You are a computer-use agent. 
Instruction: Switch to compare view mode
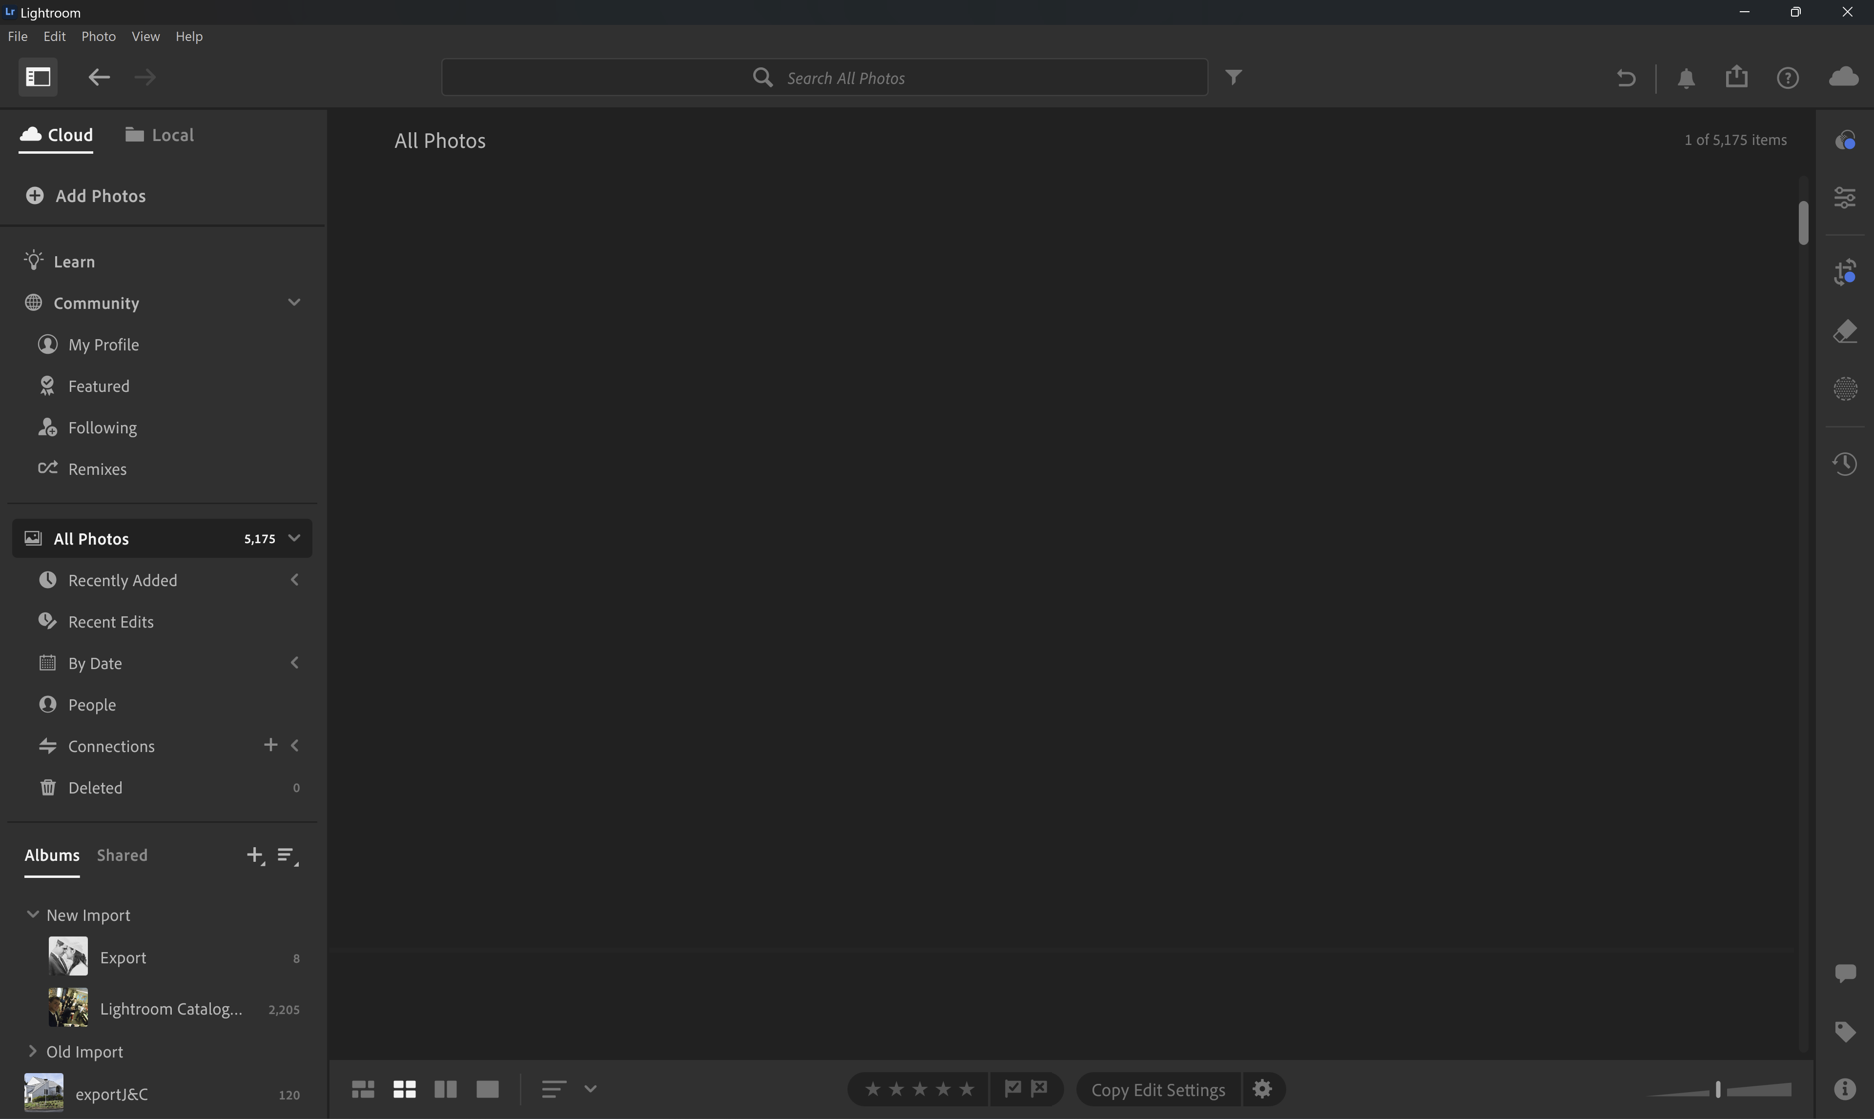tap(446, 1089)
